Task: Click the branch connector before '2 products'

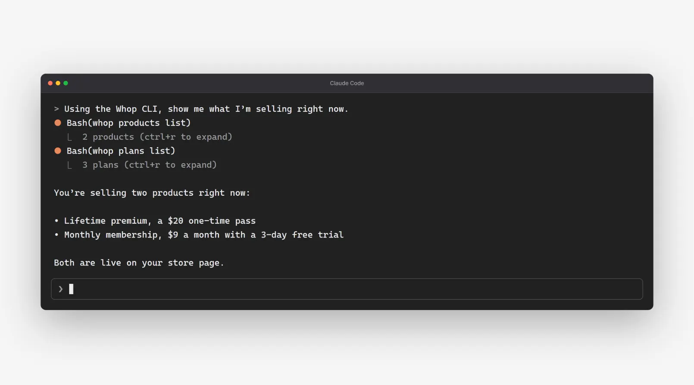Action: [x=69, y=137]
